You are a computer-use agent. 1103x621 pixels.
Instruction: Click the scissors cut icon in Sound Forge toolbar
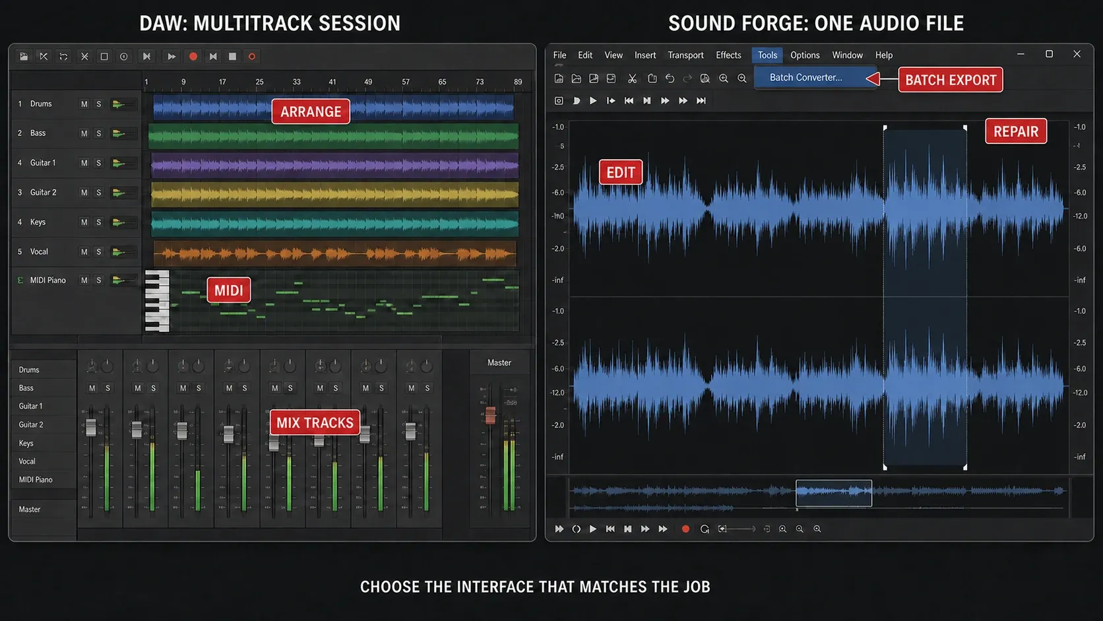pyautogui.click(x=632, y=79)
